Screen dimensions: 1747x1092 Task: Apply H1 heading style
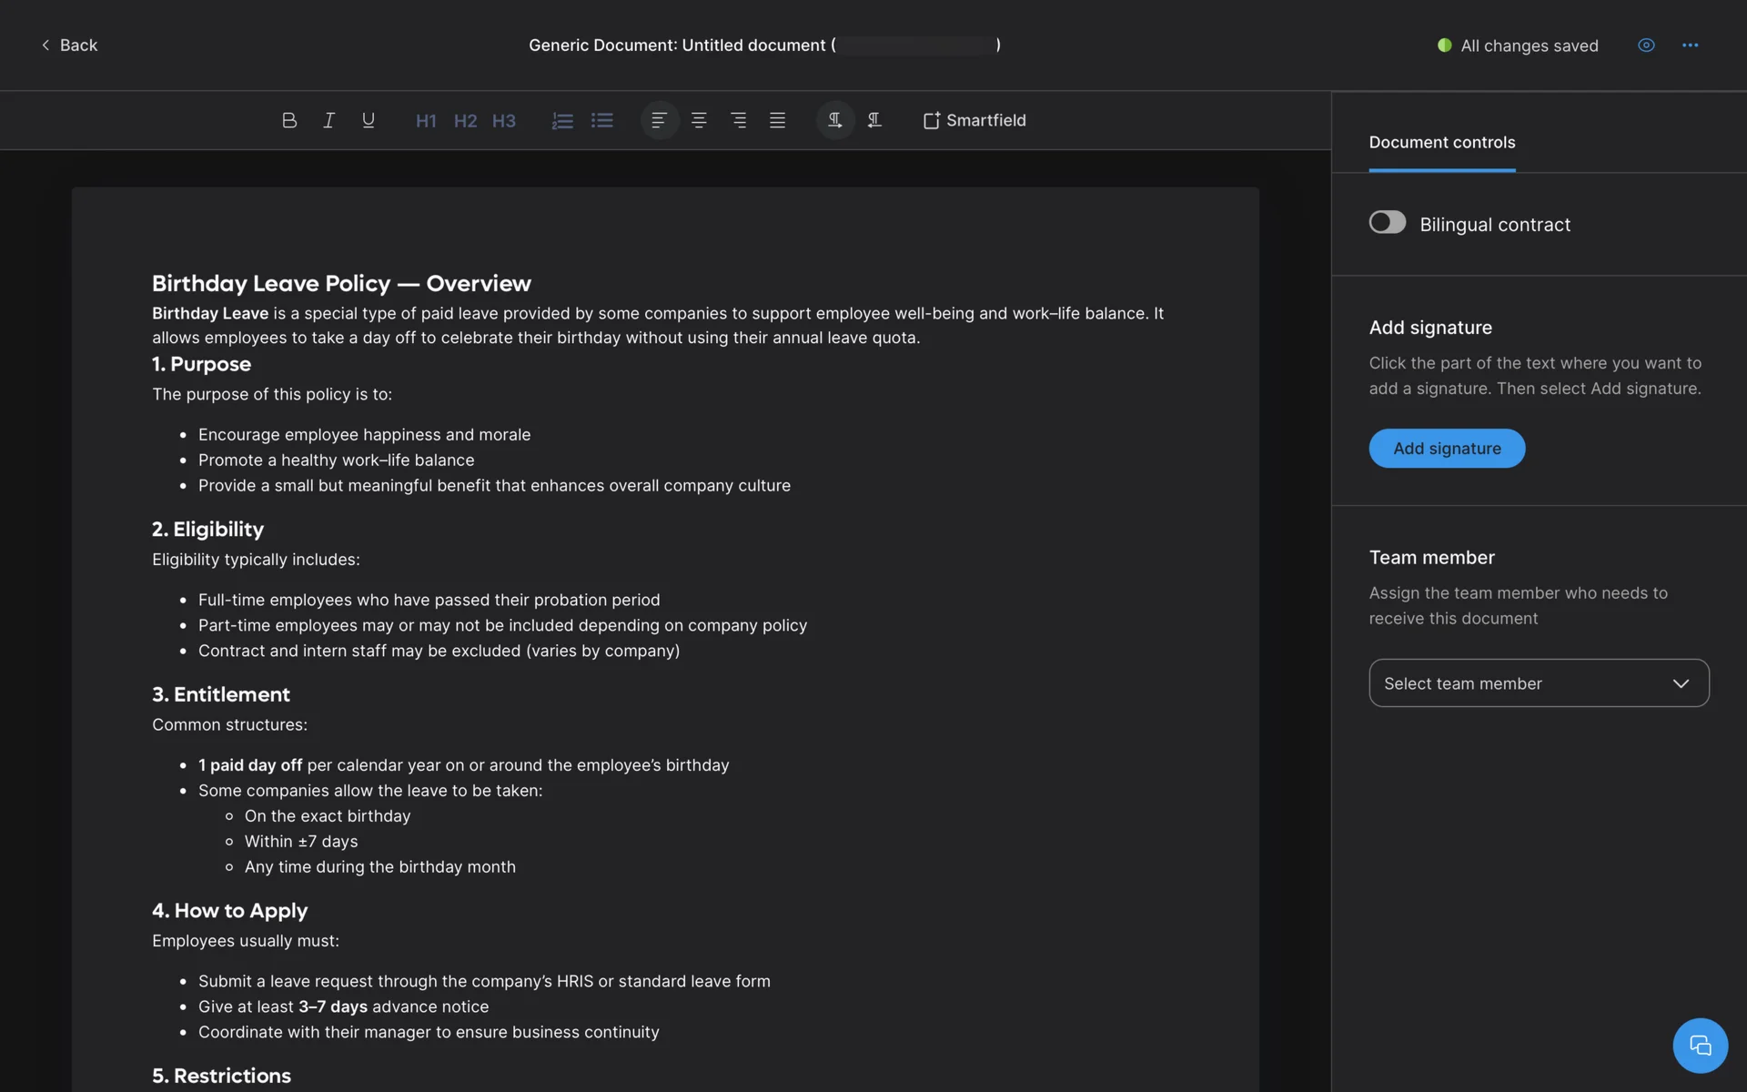426,121
